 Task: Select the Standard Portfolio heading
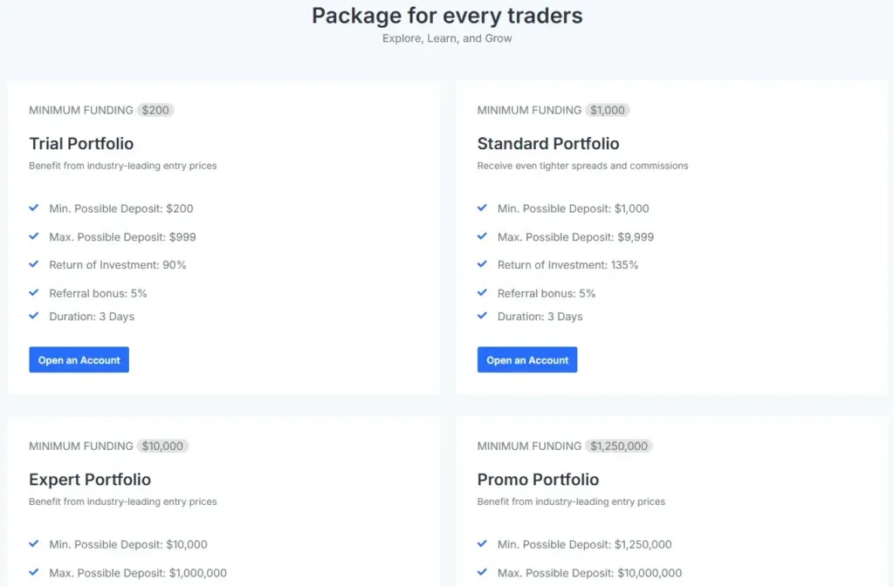point(548,143)
